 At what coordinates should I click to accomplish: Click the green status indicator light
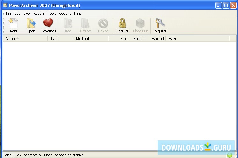[229, 155]
